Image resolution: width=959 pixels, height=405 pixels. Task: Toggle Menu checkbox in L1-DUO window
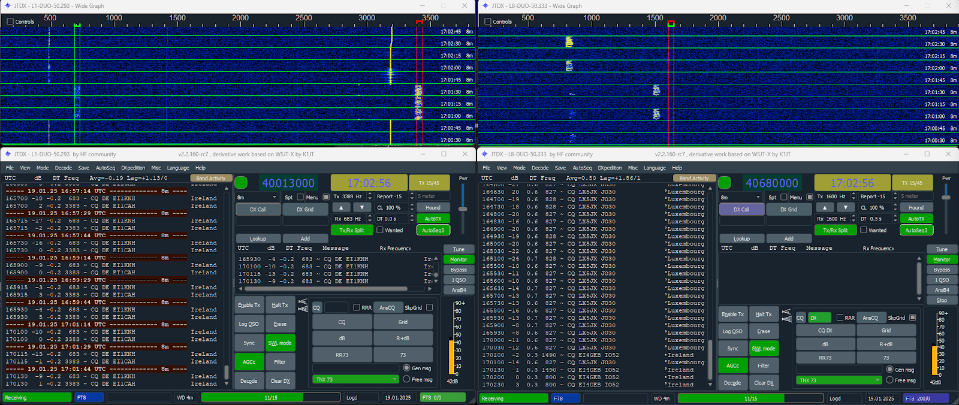[326, 197]
